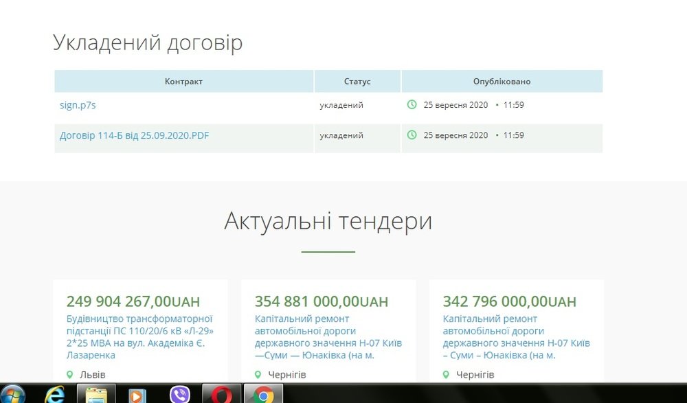Click the 249 904 267,00UAH amount
Screen dimensions: 687x403
click(x=133, y=302)
